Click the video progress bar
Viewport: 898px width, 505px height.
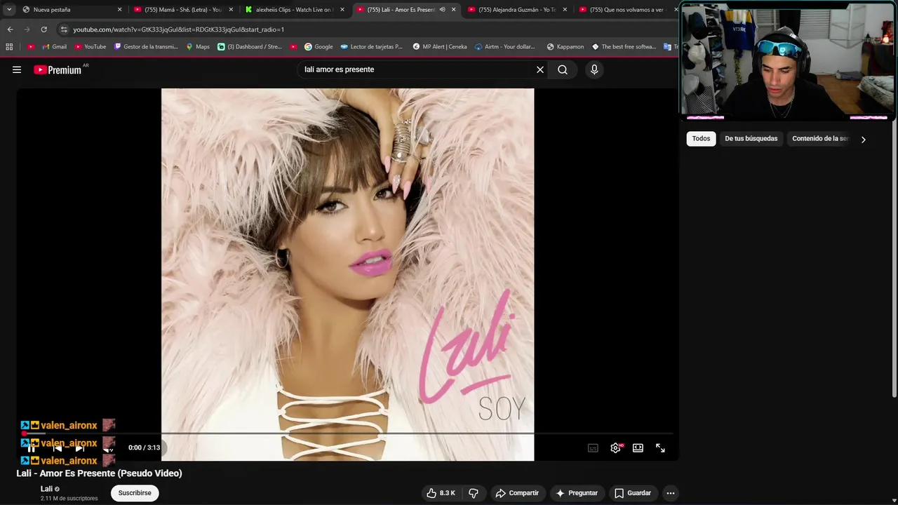[347, 433]
